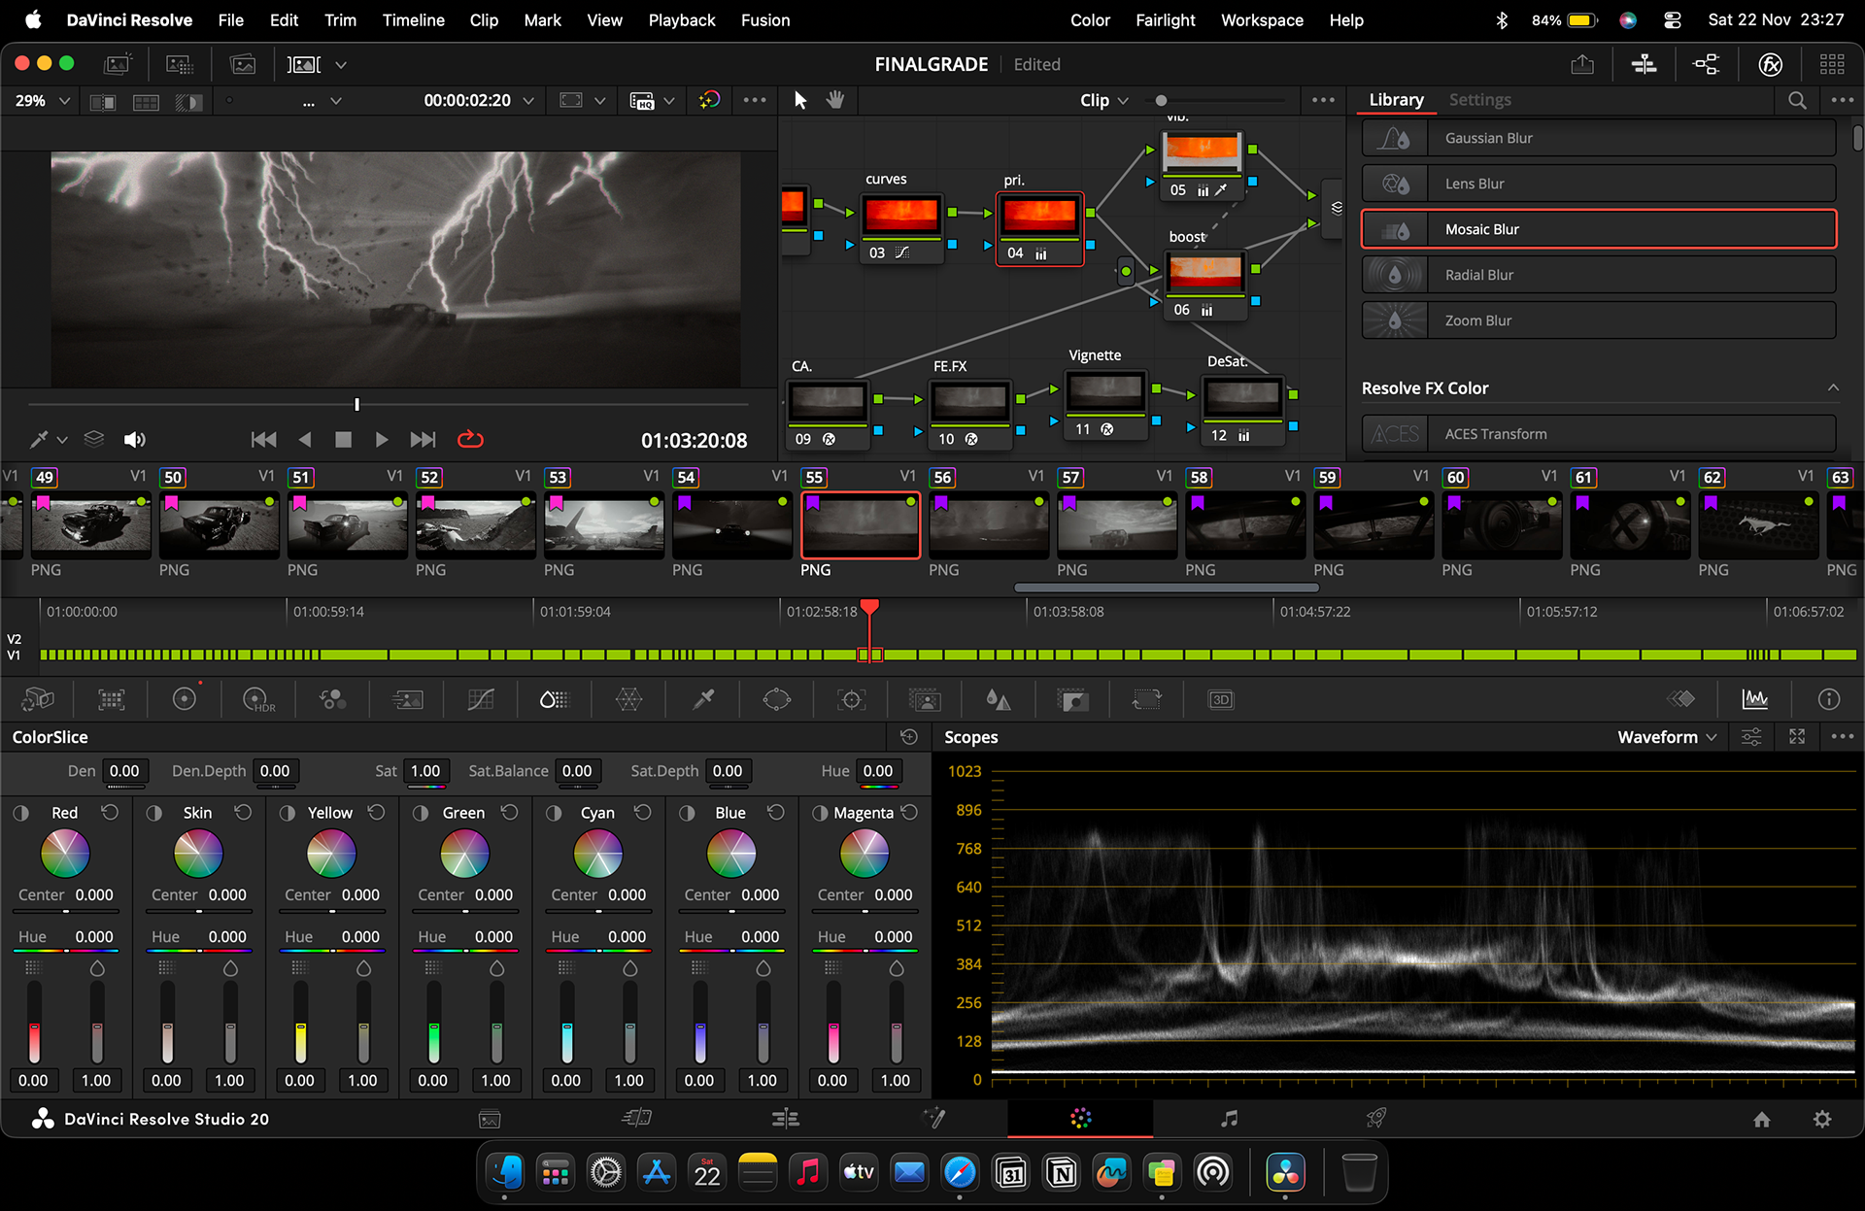The width and height of the screenshot is (1865, 1211).
Task: Collapse the Resolve FX Color section
Action: click(x=1833, y=387)
